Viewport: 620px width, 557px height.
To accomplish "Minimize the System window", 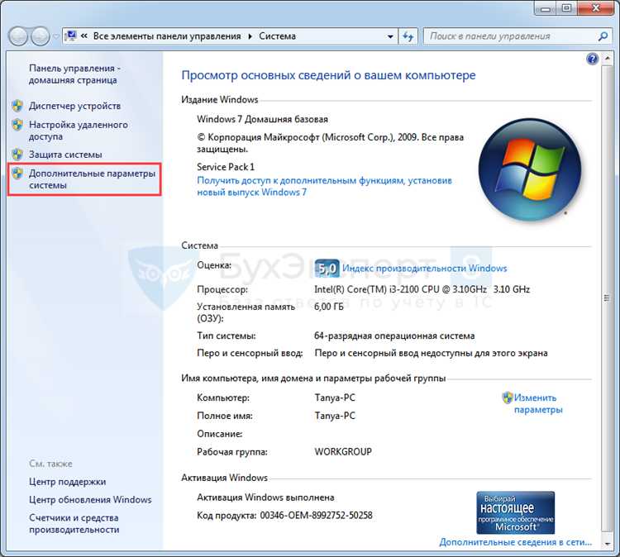I will pos(546,8).
